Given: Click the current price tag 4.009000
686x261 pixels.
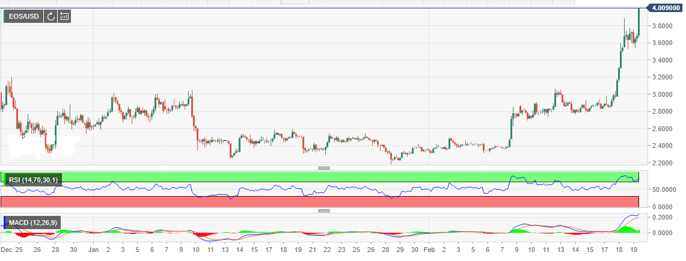Looking at the screenshot, I should 664,8.
